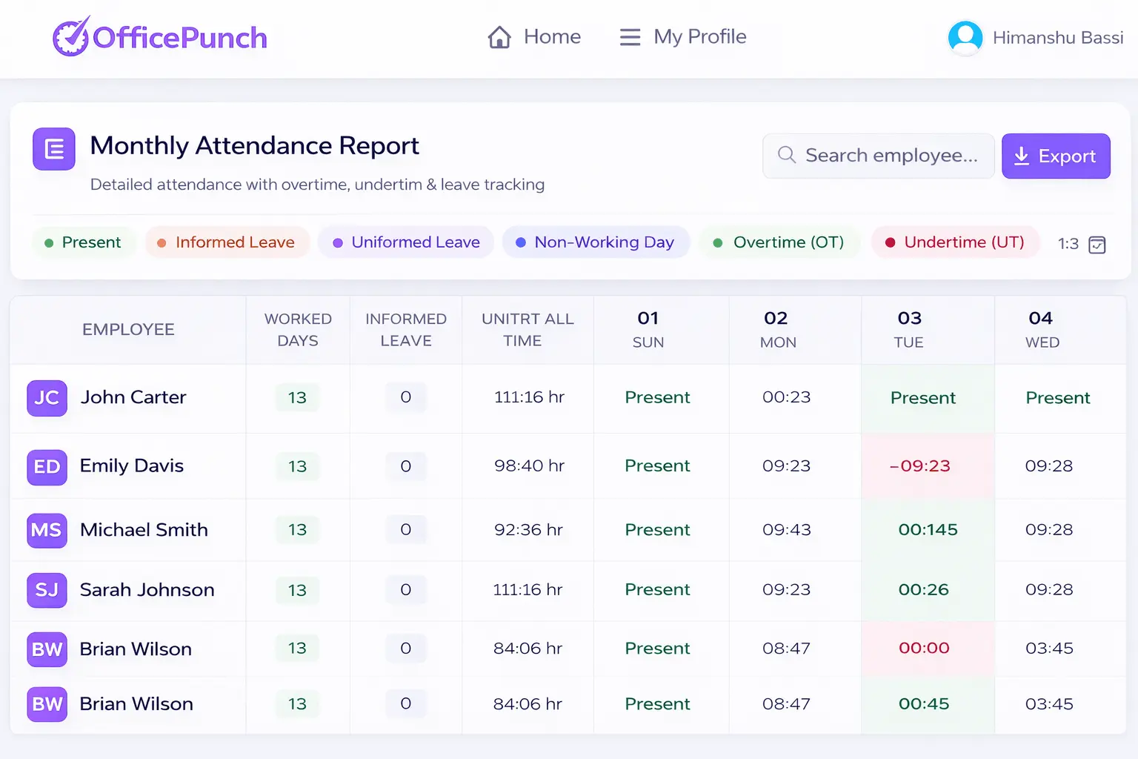Click Sarah Johnson's SJ avatar badge
The width and height of the screenshot is (1138, 759).
click(x=47, y=590)
